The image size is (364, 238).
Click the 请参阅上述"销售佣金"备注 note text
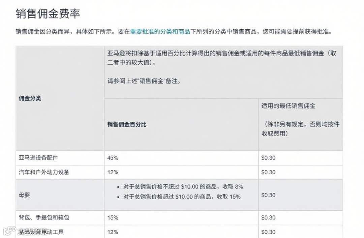click(x=144, y=81)
